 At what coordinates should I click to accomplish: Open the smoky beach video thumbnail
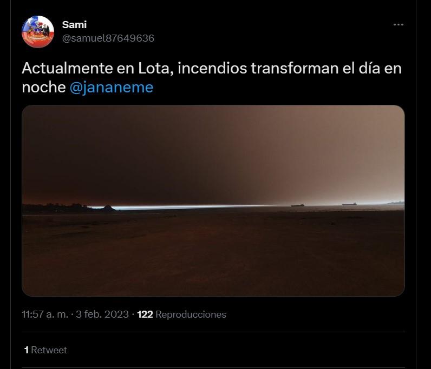[213, 200]
